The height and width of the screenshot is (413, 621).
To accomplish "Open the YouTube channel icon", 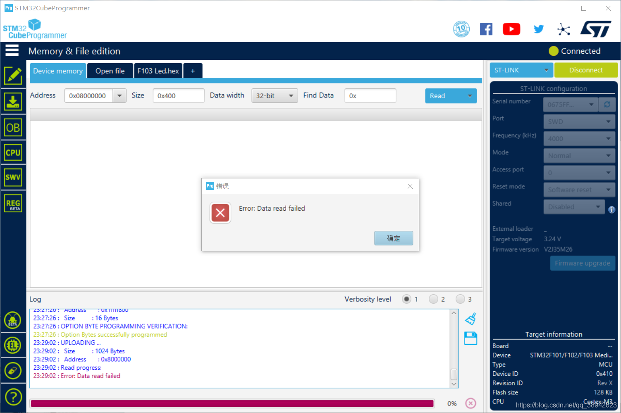I will tap(511, 29).
